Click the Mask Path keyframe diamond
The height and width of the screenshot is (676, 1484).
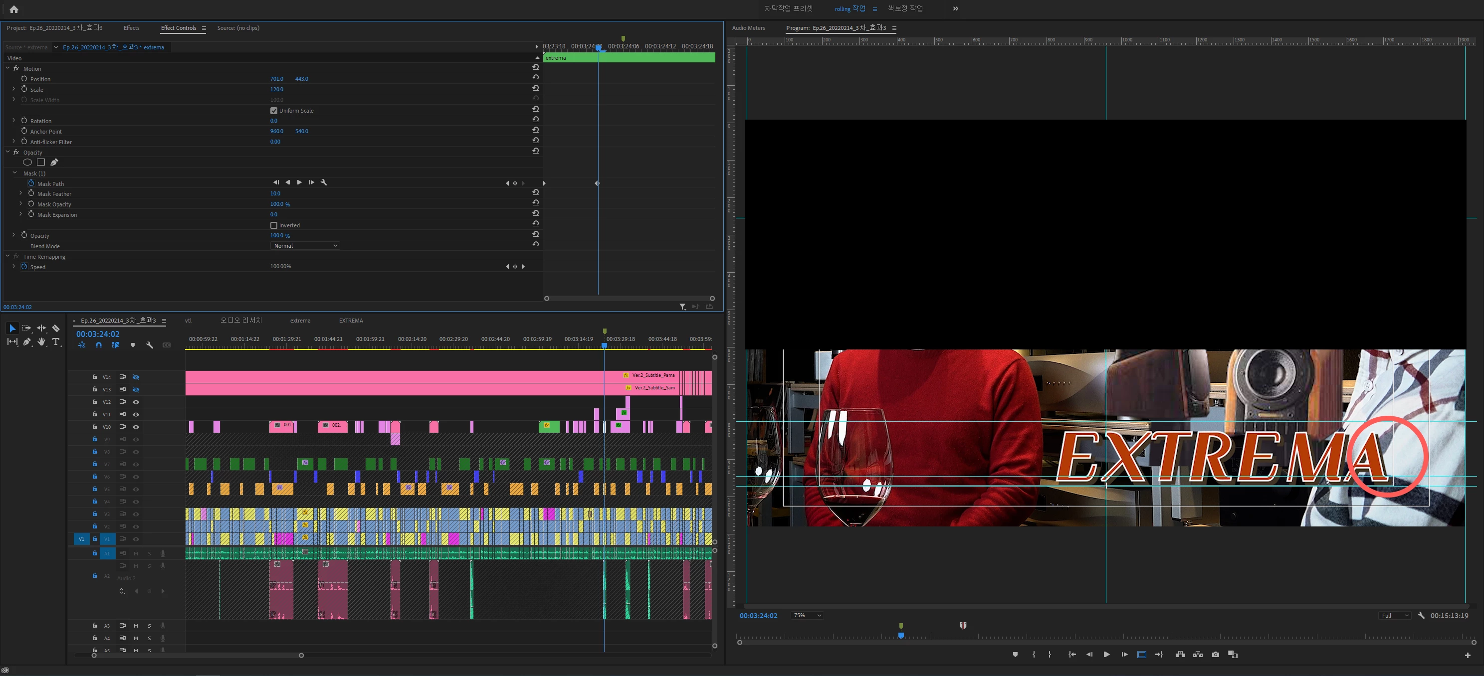(598, 183)
